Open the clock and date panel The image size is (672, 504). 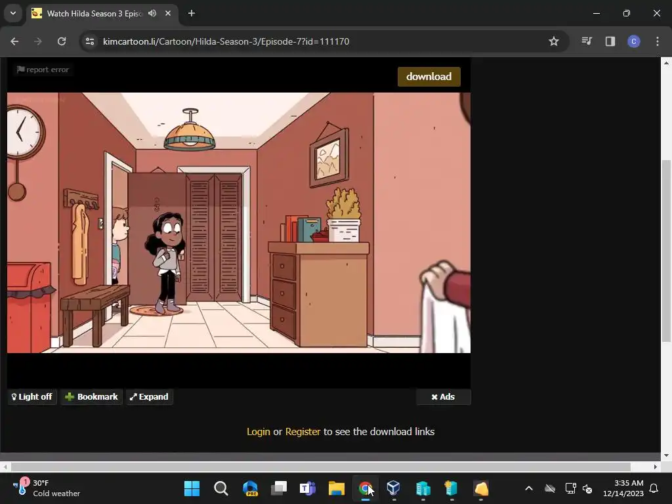point(623,488)
